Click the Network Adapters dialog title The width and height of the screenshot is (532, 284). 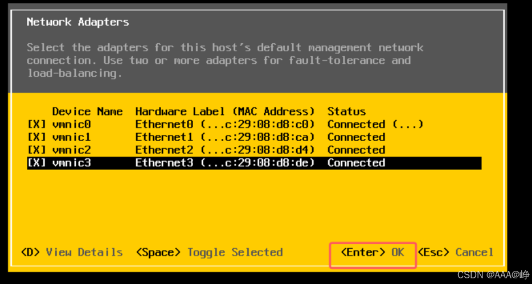point(77,22)
